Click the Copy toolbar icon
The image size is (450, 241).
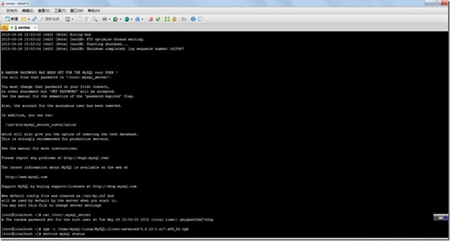(x=81, y=19)
